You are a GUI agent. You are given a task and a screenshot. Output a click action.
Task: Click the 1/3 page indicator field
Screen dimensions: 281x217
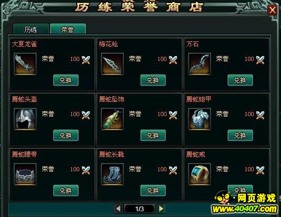[x=140, y=209]
